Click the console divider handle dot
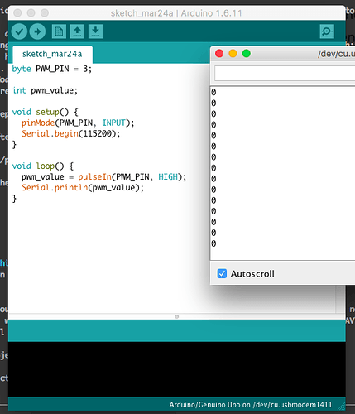Image resolution: width=355 pixels, height=414 pixels. tap(177, 316)
